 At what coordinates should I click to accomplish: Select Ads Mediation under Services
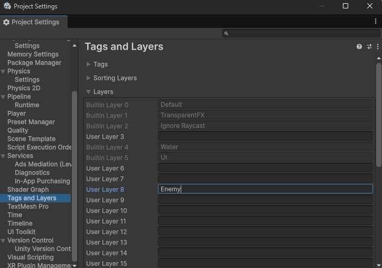pos(43,164)
